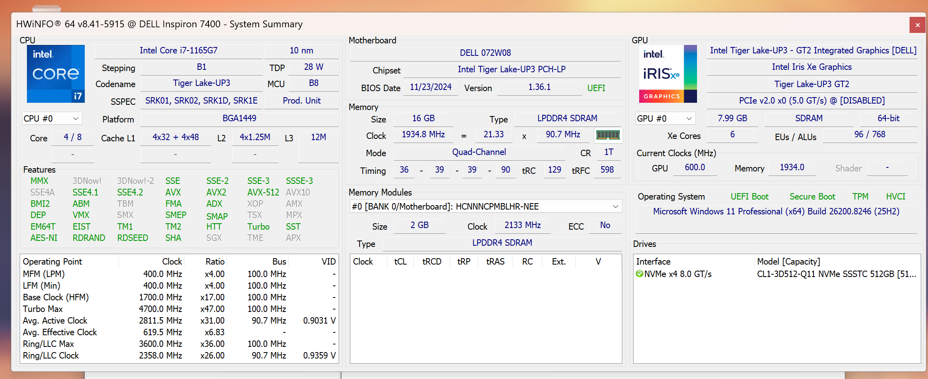This screenshot has width=928, height=379.
Task: Select the Intel Tiger Lake-UP3 PCH-LP chipset field
Action: [512, 69]
